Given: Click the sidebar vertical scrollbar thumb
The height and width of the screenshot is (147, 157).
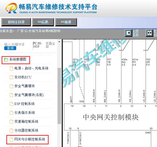Looking at the screenshot, I should [x=59, y=96].
